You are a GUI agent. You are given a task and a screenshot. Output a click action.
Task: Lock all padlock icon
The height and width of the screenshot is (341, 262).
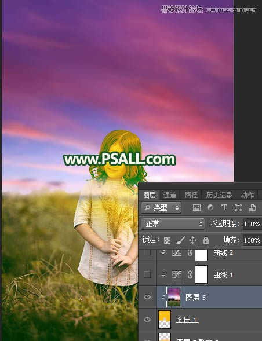[206, 240]
